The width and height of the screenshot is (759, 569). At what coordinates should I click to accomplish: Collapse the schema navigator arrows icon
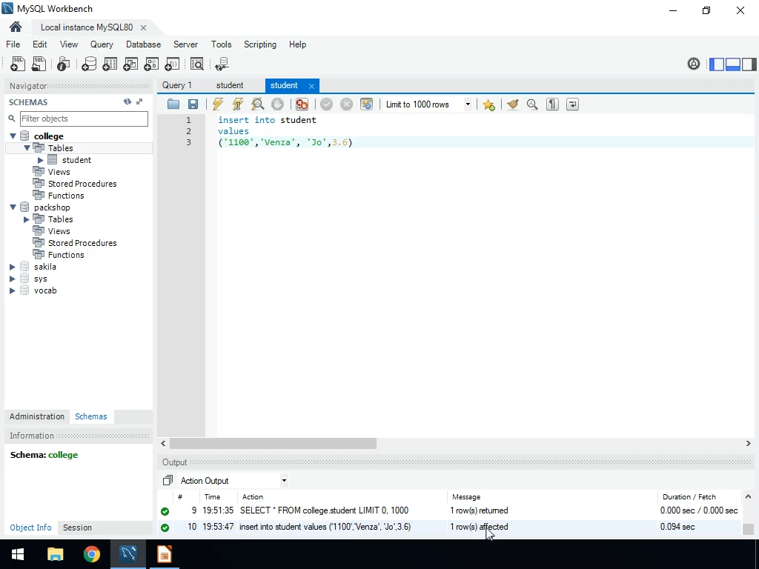coord(139,102)
